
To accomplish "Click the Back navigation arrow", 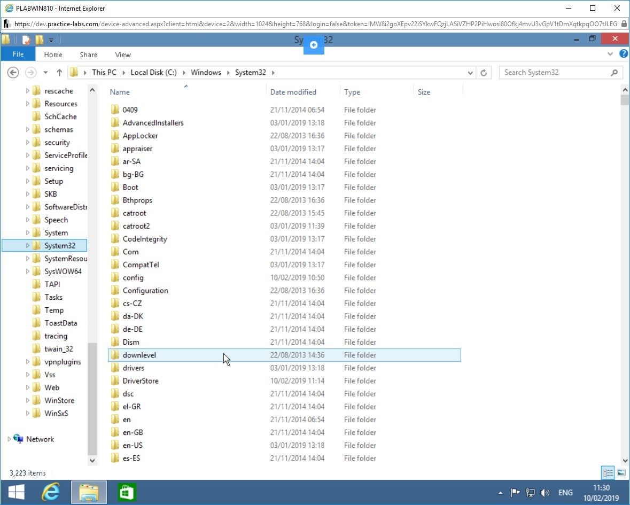I will pos(13,72).
